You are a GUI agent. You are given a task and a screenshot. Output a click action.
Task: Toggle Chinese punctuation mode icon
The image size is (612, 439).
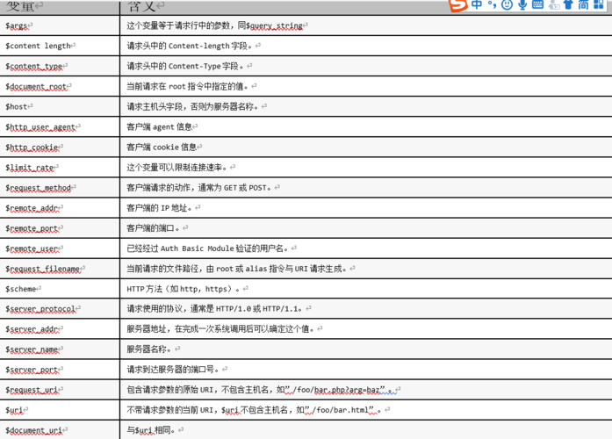coord(492,4)
